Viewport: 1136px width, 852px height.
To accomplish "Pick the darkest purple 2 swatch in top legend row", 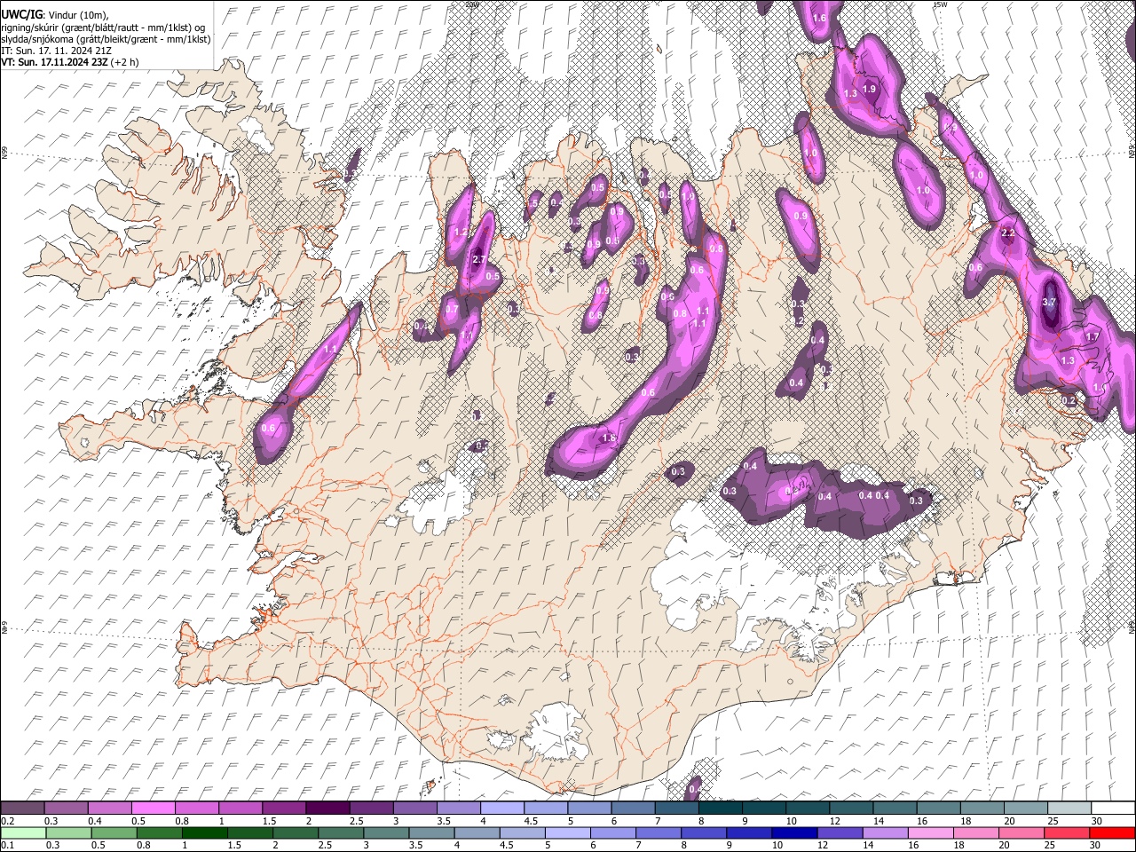I will pos(328,808).
